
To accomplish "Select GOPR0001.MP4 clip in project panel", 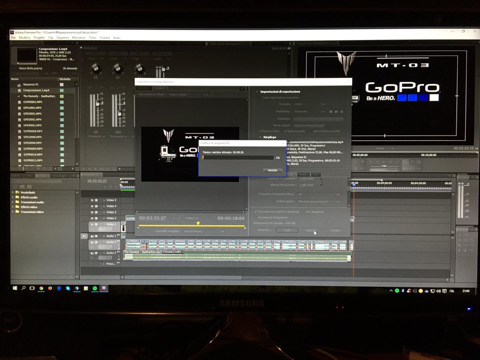I will click(32, 102).
